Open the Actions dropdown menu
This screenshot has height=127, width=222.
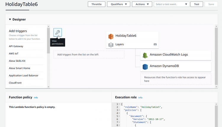tap(142, 4)
